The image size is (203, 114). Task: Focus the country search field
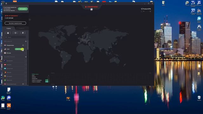click(x=16, y=37)
